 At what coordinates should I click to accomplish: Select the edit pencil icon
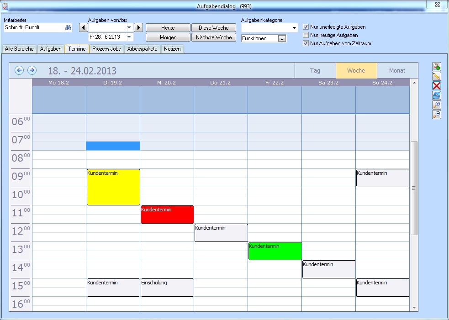[x=436, y=76]
